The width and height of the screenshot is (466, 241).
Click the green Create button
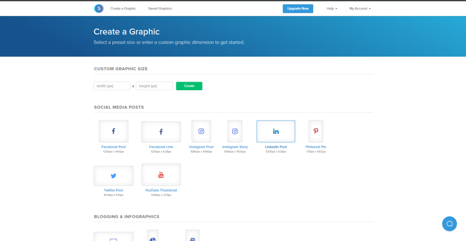[x=189, y=86]
